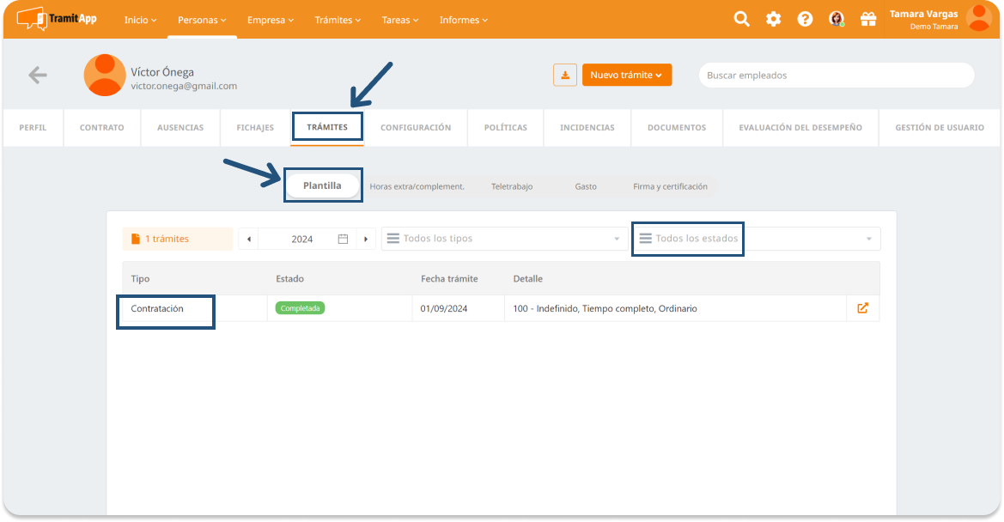Expand the Todos los tipos dropdown
This screenshot has width=1004, height=522.
point(504,239)
